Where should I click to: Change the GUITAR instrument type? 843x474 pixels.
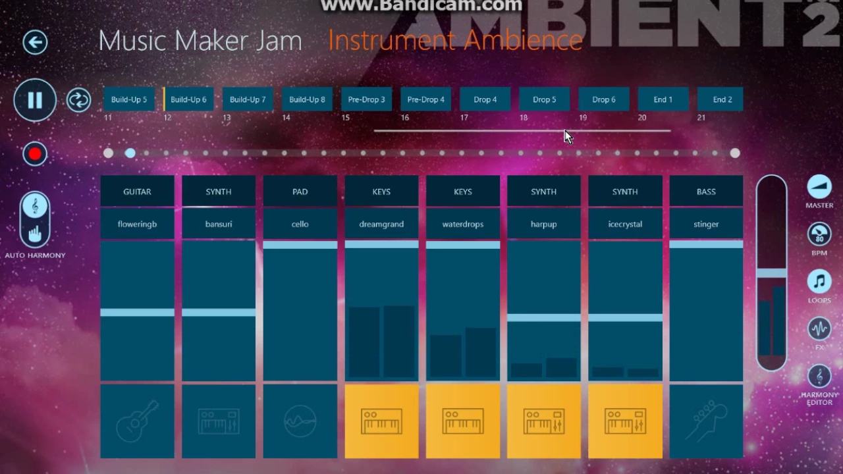137,192
